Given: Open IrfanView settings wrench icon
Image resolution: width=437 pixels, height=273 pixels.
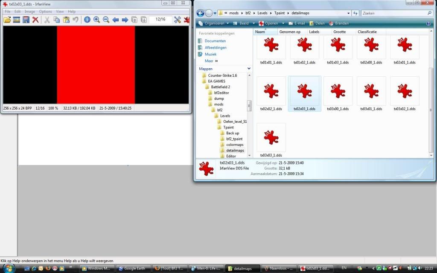Looking at the screenshot, I should [178, 20].
